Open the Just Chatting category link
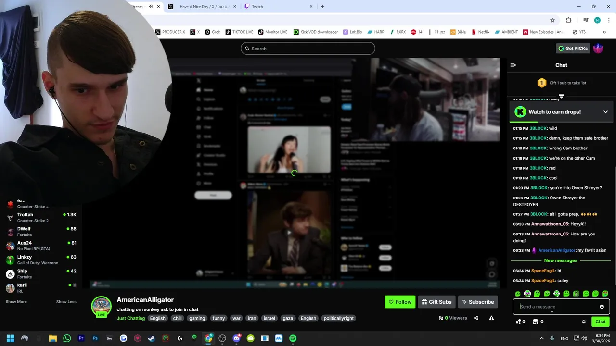 coord(131,318)
